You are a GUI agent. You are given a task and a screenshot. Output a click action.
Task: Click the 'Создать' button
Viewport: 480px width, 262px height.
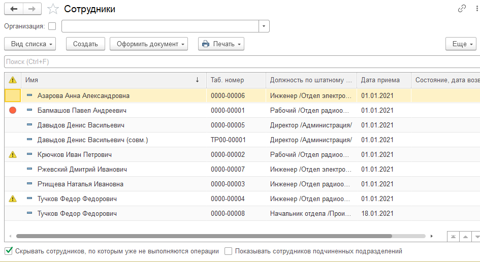pyautogui.click(x=85, y=44)
